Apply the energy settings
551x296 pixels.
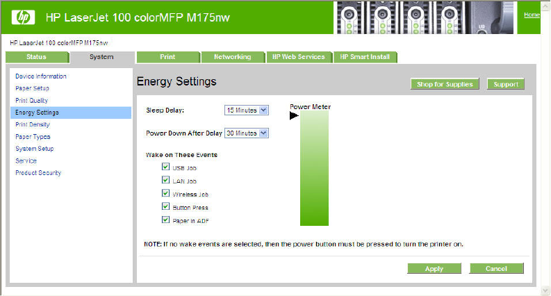[x=434, y=269]
